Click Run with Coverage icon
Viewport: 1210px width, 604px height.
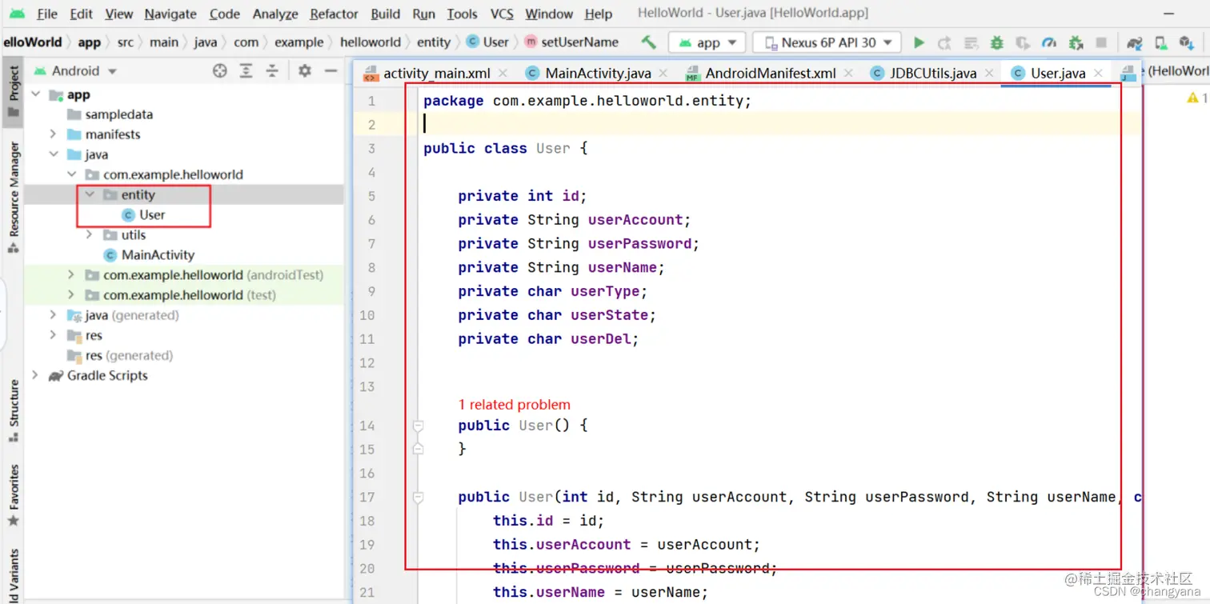(1023, 42)
